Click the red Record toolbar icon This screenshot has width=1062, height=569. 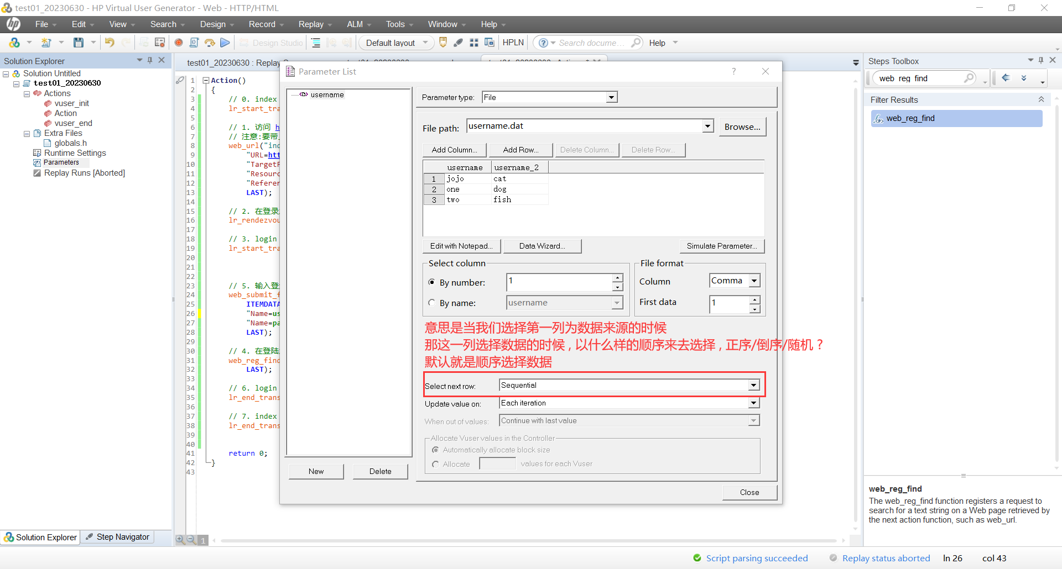[179, 43]
